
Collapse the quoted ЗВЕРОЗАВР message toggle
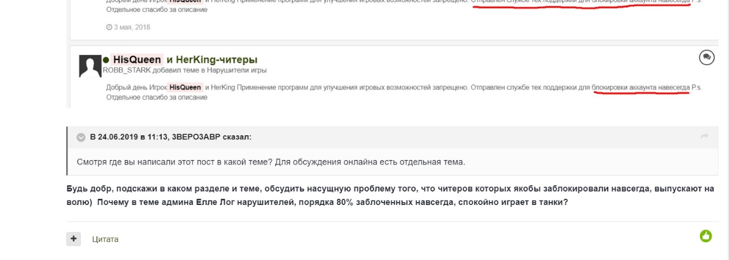click(x=80, y=137)
